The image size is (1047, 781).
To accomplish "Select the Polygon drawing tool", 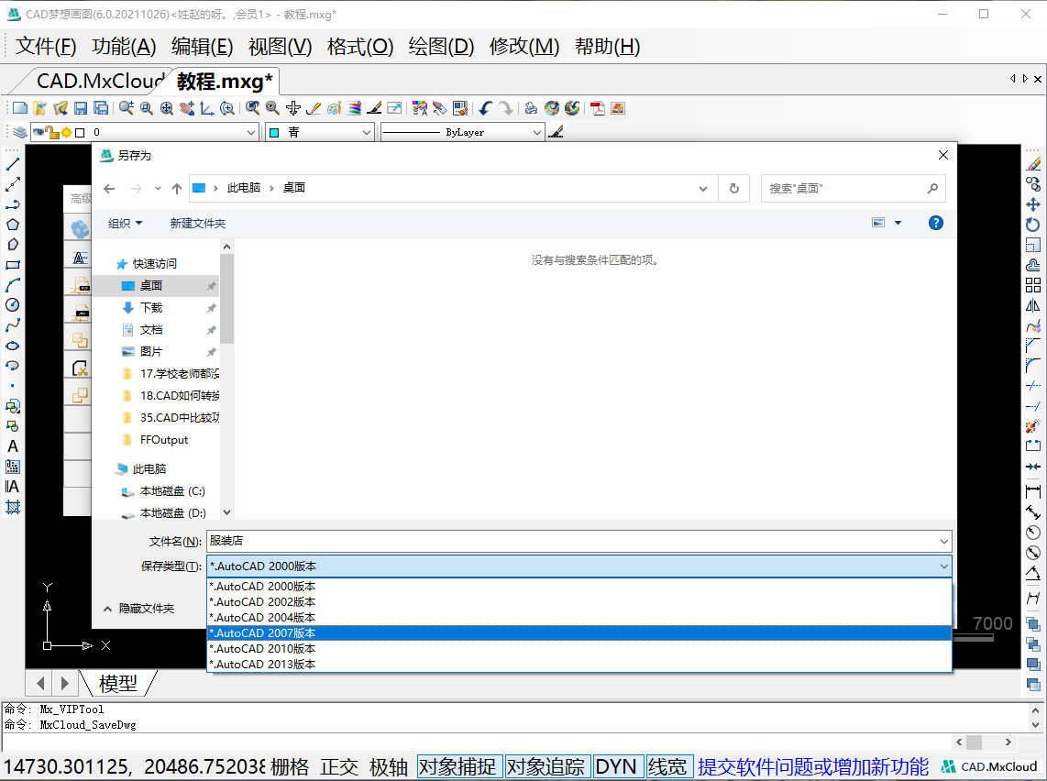I will click(13, 225).
